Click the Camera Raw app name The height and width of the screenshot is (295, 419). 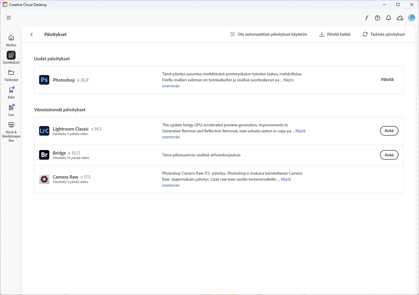[x=66, y=177]
